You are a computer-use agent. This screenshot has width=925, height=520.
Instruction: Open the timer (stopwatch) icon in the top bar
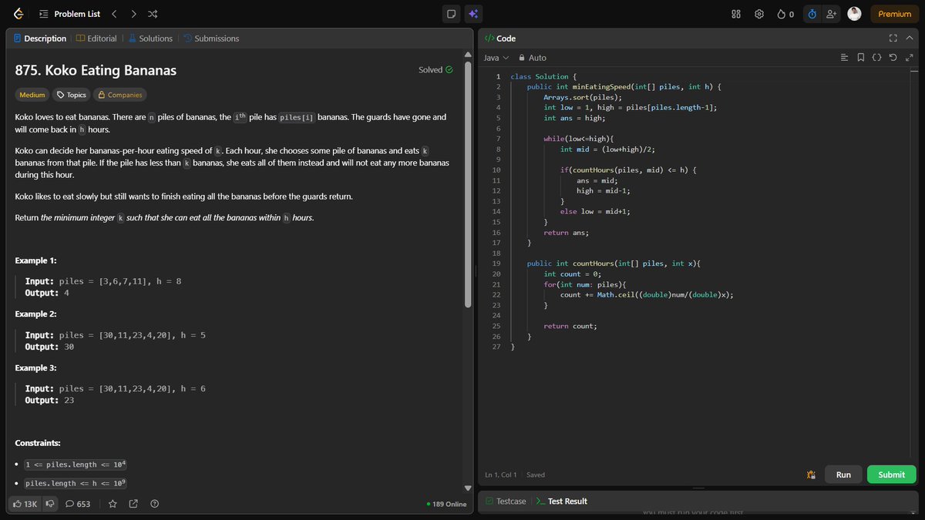812,14
